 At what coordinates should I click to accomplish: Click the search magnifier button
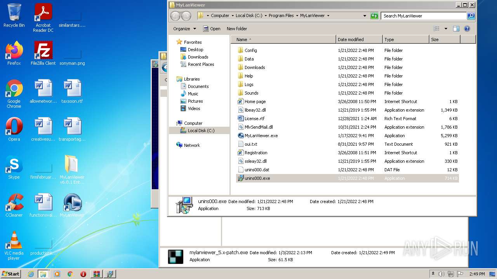tap(471, 16)
